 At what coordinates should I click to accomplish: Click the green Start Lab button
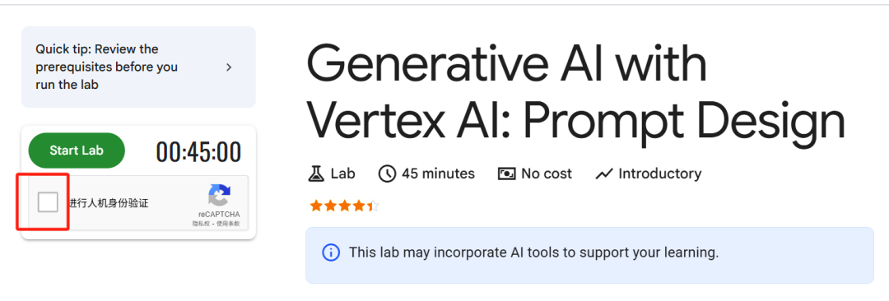(77, 150)
